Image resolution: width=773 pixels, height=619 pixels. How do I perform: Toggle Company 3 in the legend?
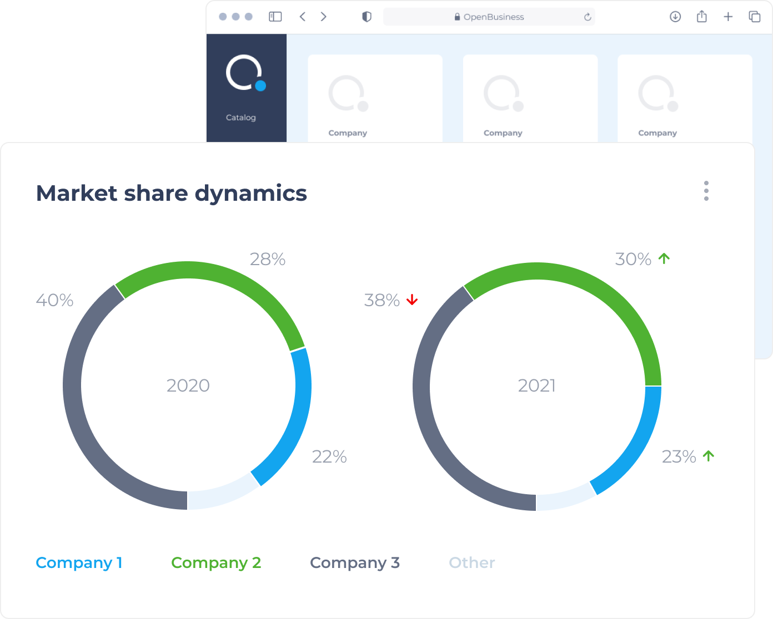click(355, 563)
